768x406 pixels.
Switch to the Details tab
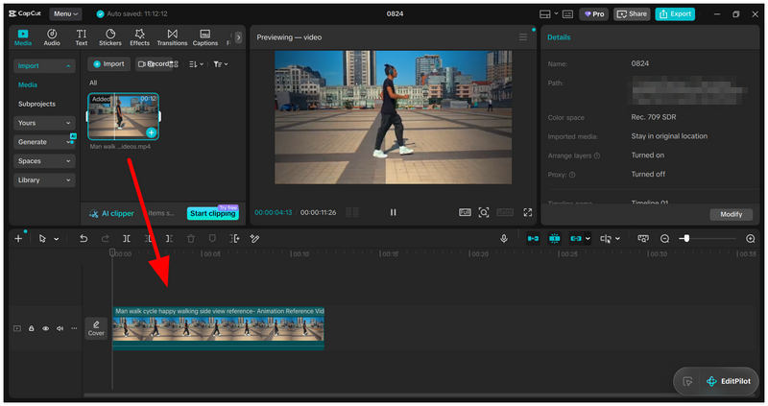(559, 37)
